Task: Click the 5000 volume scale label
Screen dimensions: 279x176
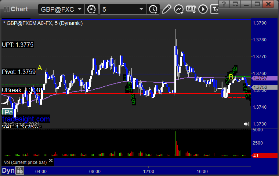Action: pos(258,130)
